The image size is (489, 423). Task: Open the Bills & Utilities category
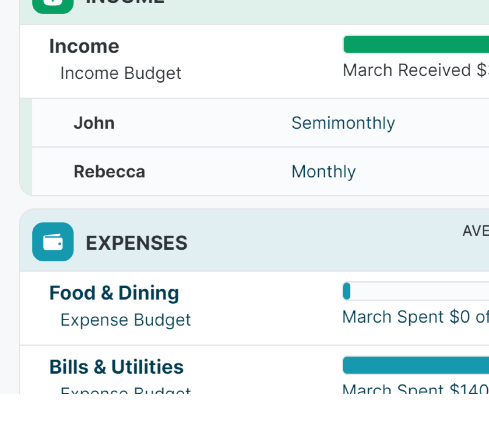pos(116,367)
